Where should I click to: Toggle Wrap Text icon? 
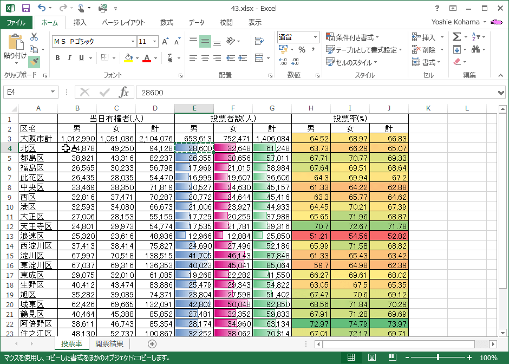(x=259, y=41)
